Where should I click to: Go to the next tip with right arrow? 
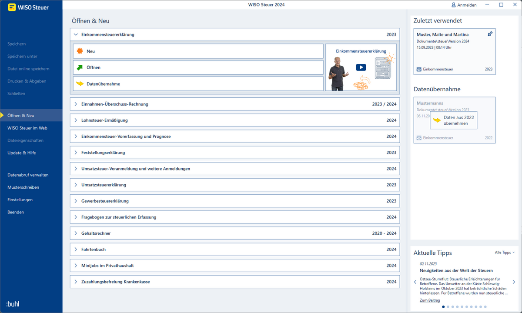[514, 282]
